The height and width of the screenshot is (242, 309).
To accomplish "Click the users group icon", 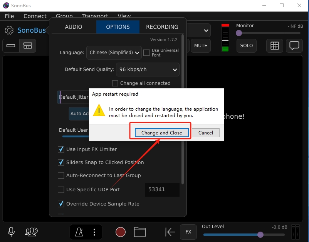I will tap(31, 232).
